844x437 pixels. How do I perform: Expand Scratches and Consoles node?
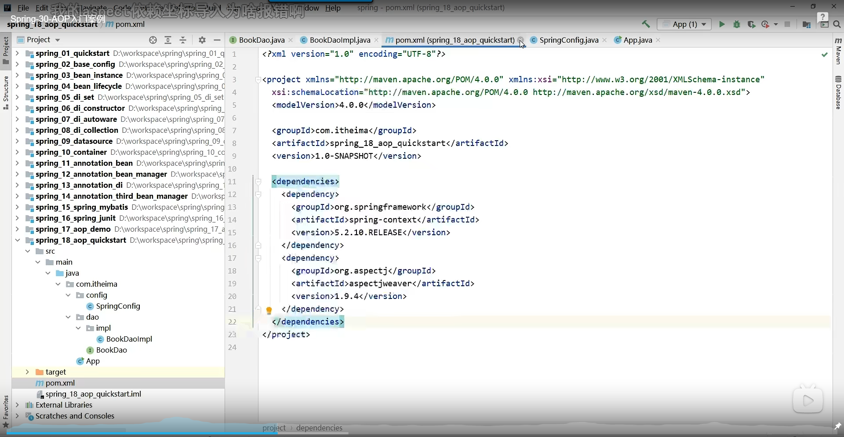pos(17,416)
